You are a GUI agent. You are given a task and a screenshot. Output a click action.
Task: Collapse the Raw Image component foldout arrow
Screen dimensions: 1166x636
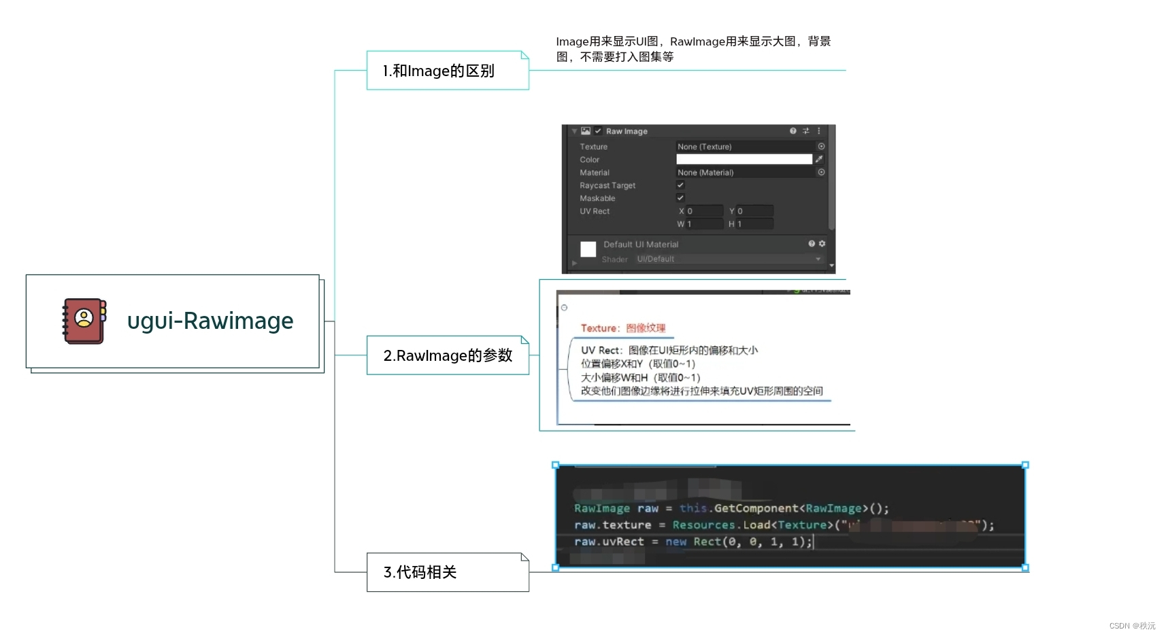574,131
